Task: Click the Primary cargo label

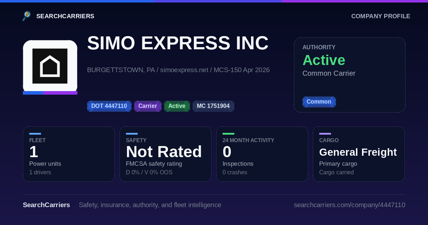Action: click(338, 164)
